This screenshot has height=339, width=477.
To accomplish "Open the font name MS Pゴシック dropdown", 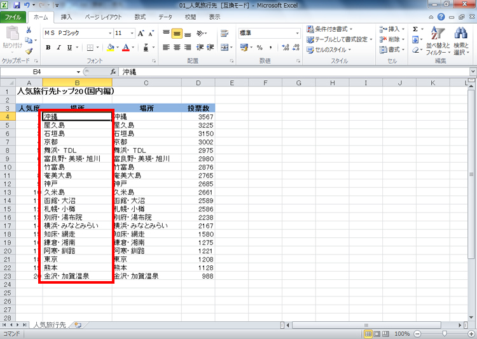I will click(x=110, y=33).
